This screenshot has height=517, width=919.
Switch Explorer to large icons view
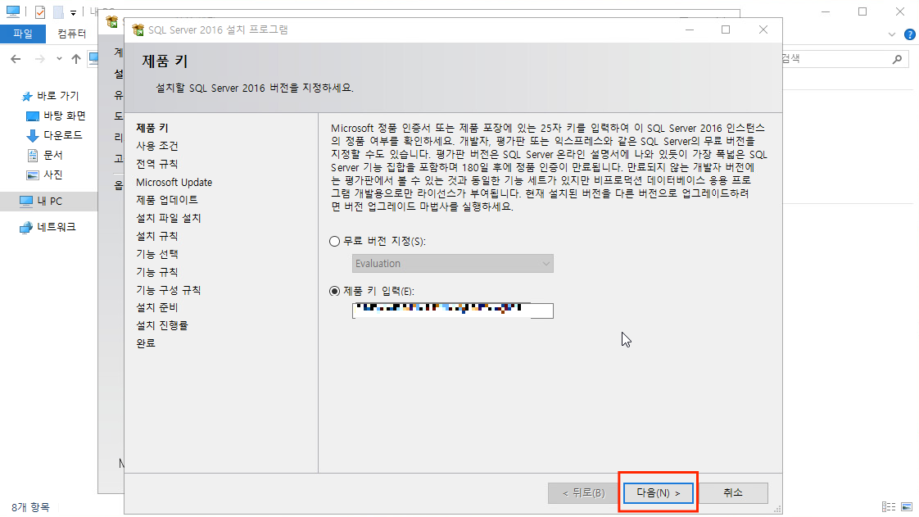coord(907,506)
